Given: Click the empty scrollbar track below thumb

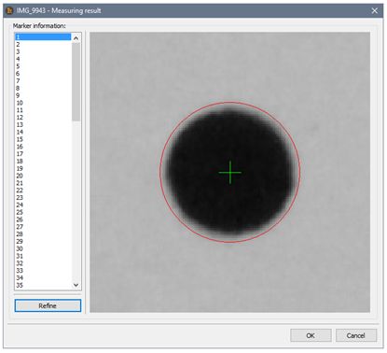Looking at the screenshot, I should click(76, 201).
